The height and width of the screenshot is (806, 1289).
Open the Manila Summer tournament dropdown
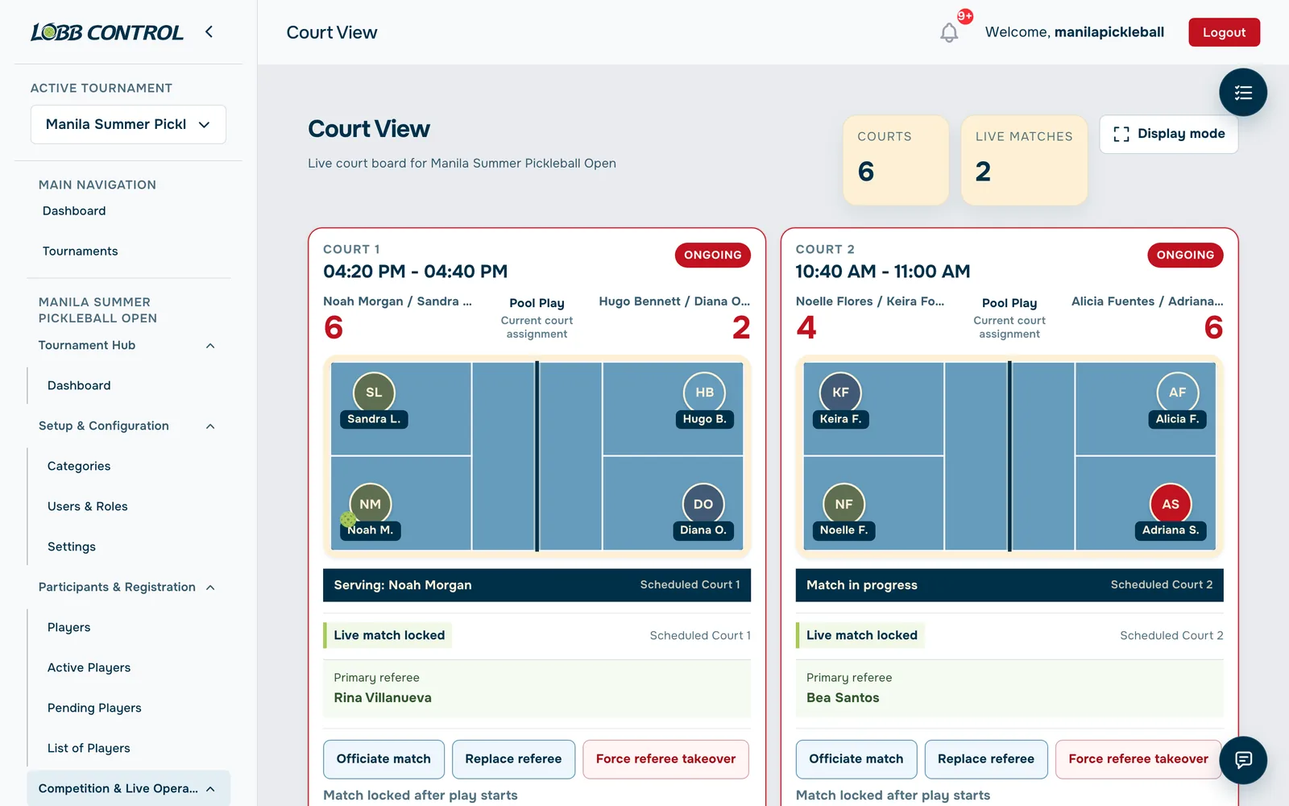coord(128,124)
